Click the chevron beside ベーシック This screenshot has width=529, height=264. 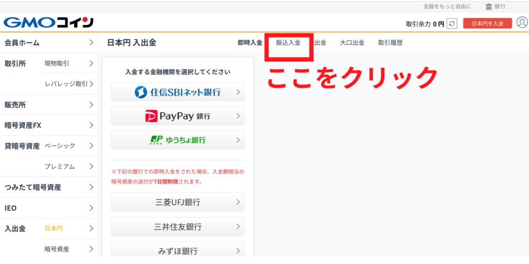tap(91, 146)
